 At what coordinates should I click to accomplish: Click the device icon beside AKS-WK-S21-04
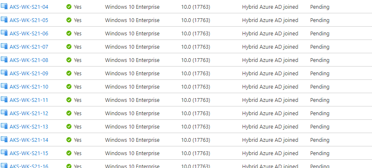4,7
